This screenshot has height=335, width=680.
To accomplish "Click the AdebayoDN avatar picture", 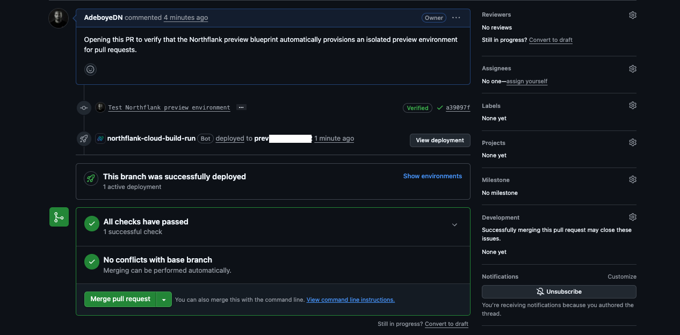I will point(59,18).
